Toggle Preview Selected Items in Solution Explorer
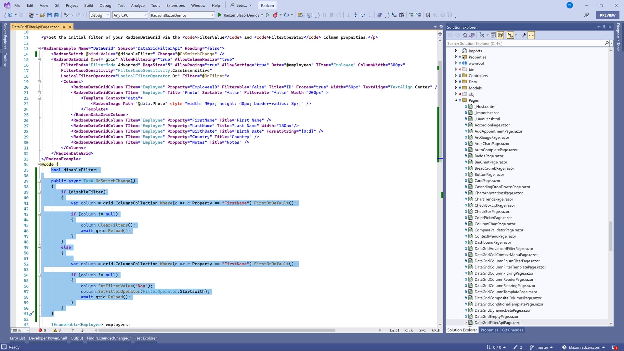Image resolution: width=624 pixels, height=351 pixels. [x=531, y=35]
